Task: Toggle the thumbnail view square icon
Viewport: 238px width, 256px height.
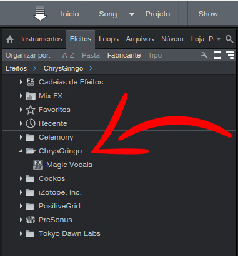Action: click(217, 55)
